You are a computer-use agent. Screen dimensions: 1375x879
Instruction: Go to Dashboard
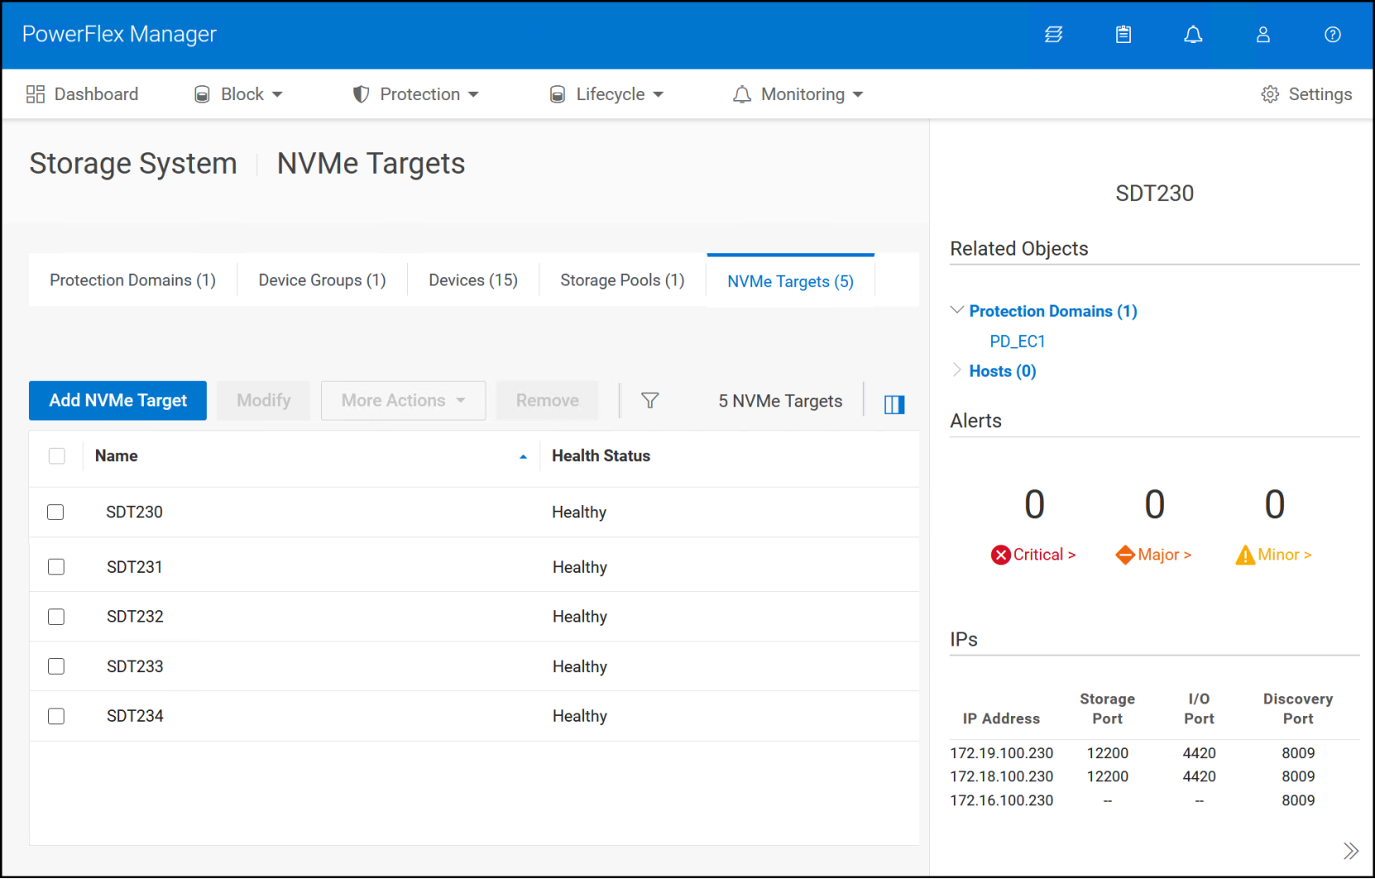82,94
